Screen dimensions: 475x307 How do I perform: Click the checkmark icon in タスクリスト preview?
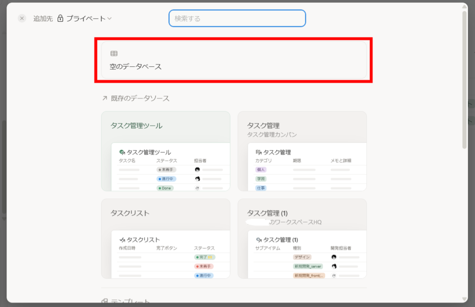tap(122, 240)
